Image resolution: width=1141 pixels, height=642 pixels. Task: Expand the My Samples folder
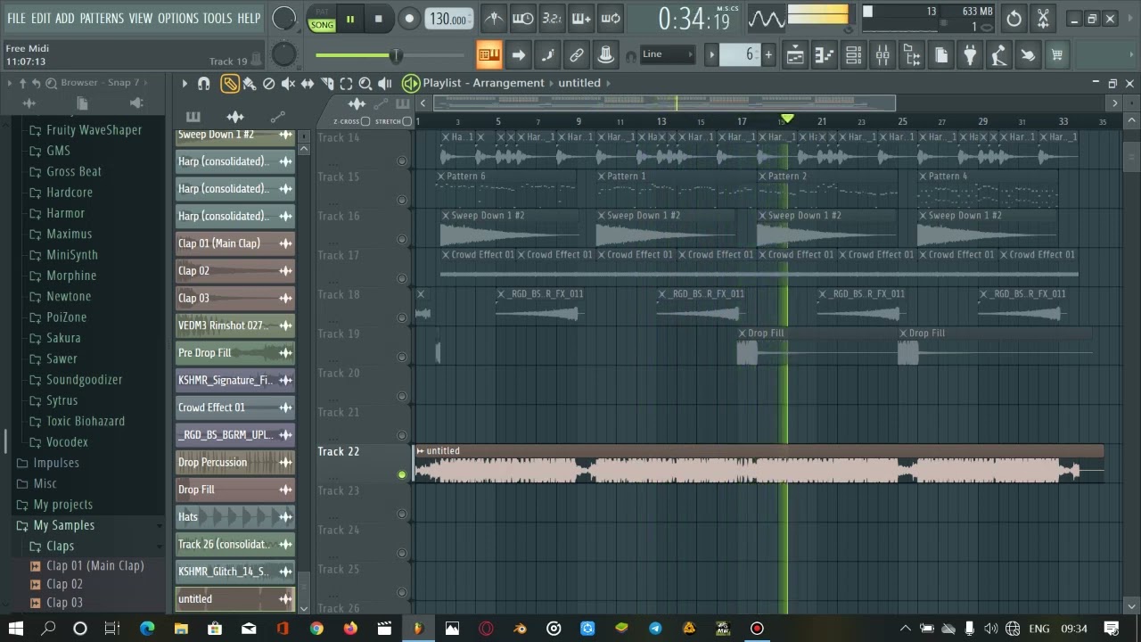(63, 525)
